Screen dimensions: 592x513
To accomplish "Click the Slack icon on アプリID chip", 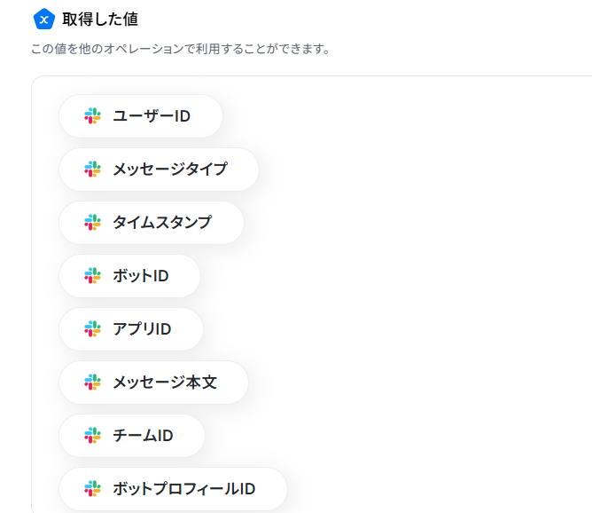I will point(92,329).
